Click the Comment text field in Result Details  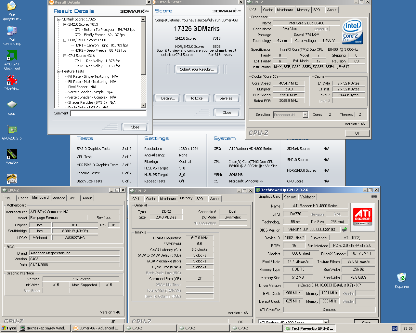[109, 113]
